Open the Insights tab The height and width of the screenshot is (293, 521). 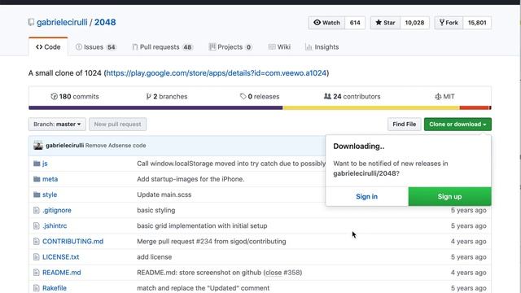pyautogui.click(x=322, y=47)
